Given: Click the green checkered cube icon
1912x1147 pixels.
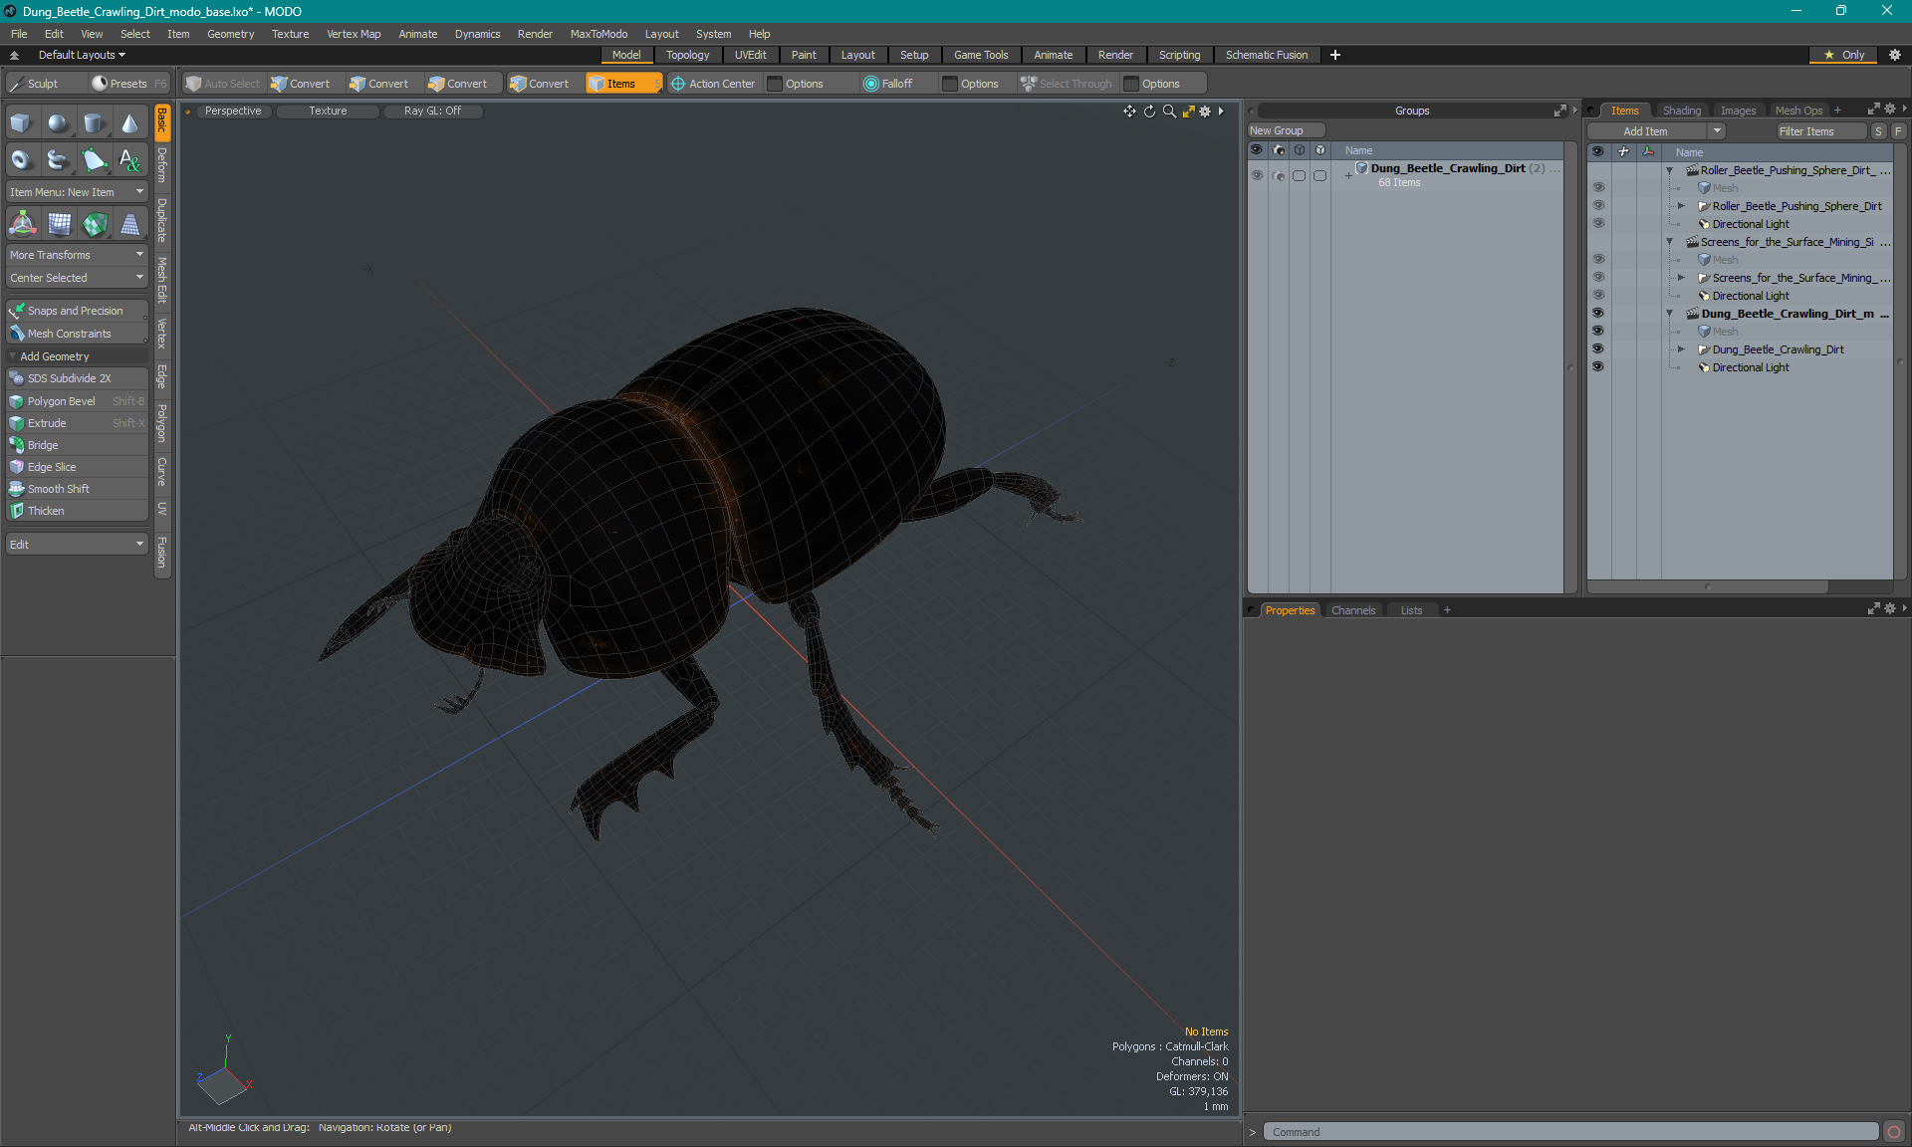Looking at the screenshot, I should pos(94,225).
